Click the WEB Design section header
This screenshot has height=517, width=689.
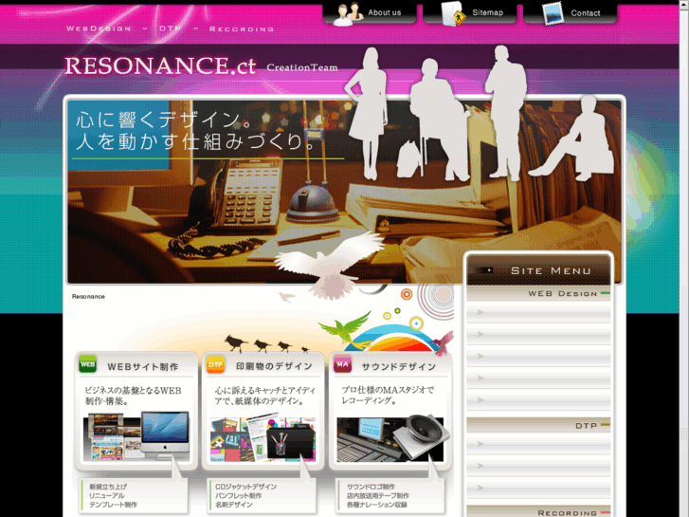point(562,294)
